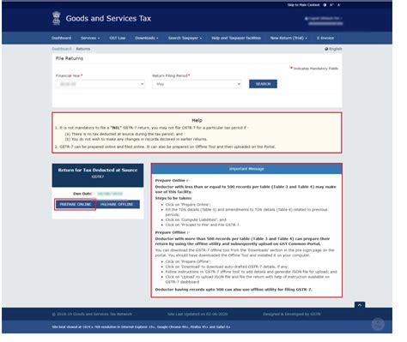Click Designed & Developed by GSTN text
Image resolution: width=407 pixels, height=342 pixels.
point(292,314)
